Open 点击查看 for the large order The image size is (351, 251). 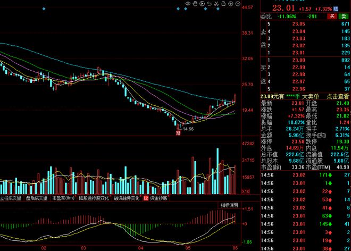coord(338,96)
